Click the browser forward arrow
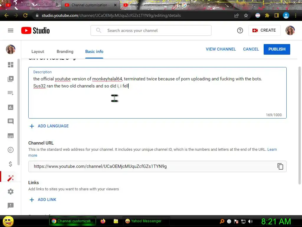This screenshot has width=302, height=227. tap(16, 15)
